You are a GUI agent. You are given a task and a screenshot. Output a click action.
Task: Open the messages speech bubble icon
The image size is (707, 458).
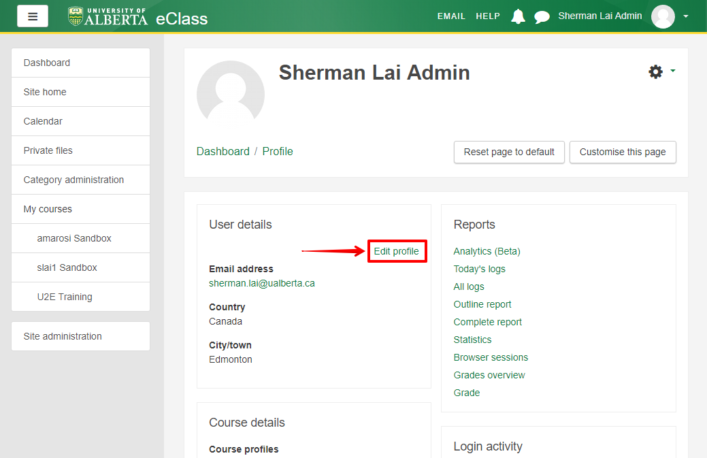[542, 17]
